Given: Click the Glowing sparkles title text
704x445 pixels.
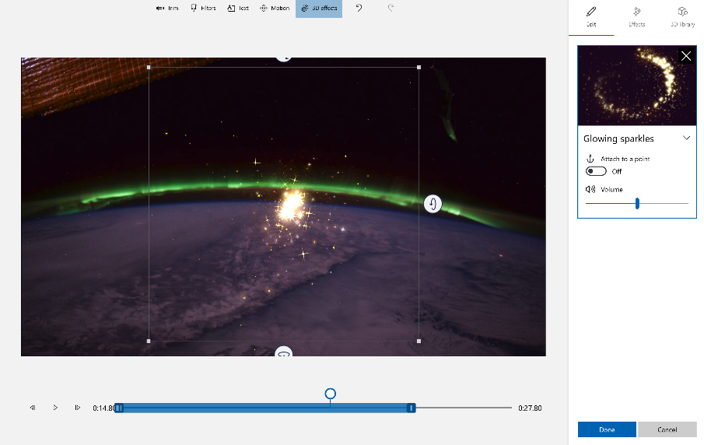Looking at the screenshot, I should pos(618,138).
